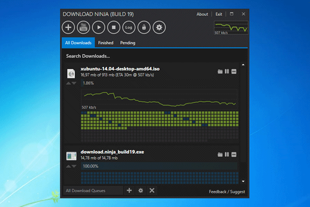Open the batch download toolbar button
This screenshot has width=310, height=207.
click(83, 27)
